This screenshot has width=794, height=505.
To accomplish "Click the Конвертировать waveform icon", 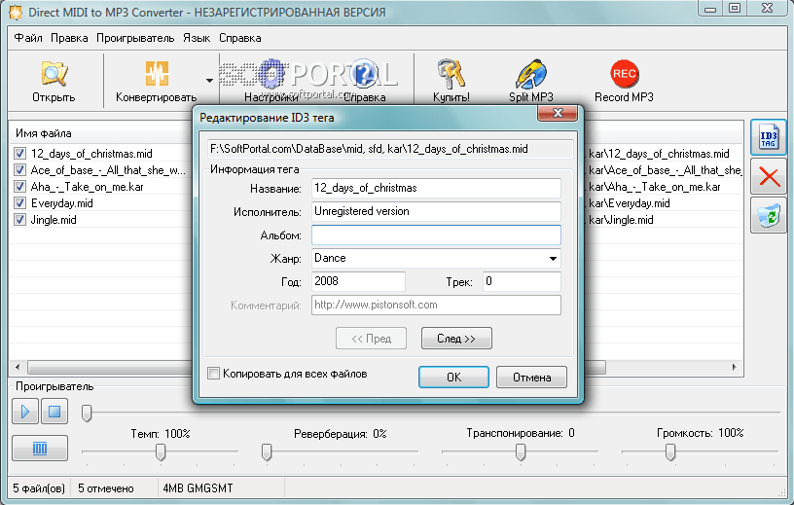I will click(157, 73).
